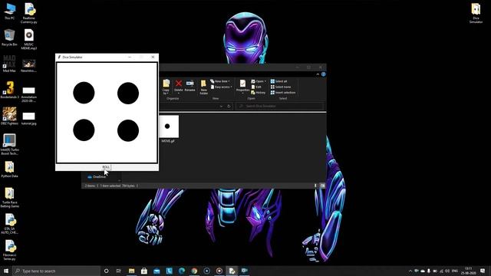Open Microsoft Edge from the taskbar
Image resolution: width=491 pixels, height=276 pixels.
point(182,271)
